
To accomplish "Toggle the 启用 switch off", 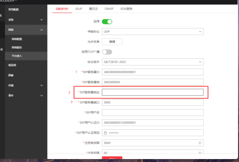I will (x=107, y=21).
